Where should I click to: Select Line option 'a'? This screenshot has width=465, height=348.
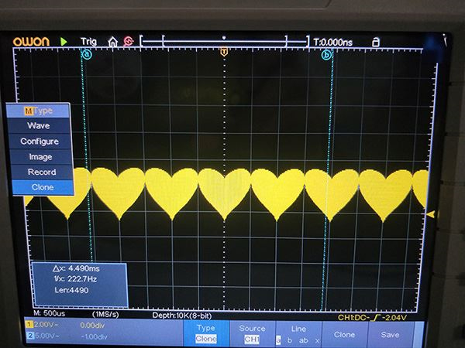278,339
